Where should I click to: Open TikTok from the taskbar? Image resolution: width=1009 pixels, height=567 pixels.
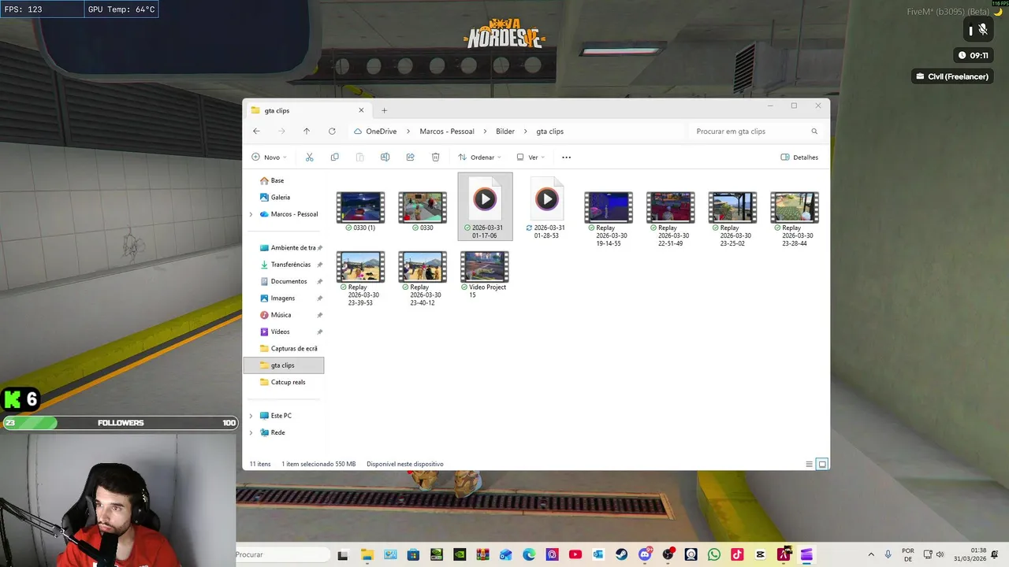click(x=737, y=554)
